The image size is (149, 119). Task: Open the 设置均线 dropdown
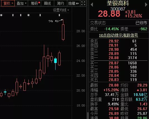(x=61, y=10)
